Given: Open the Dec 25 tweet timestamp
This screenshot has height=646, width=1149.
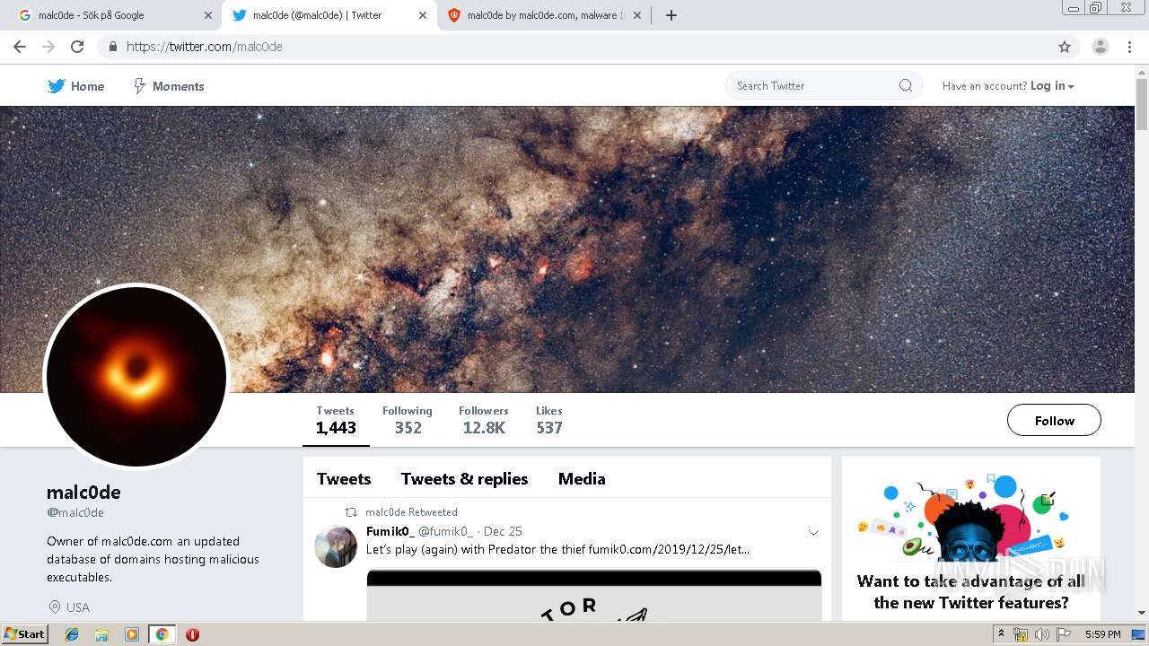Looking at the screenshot, I should click(503, 531).
